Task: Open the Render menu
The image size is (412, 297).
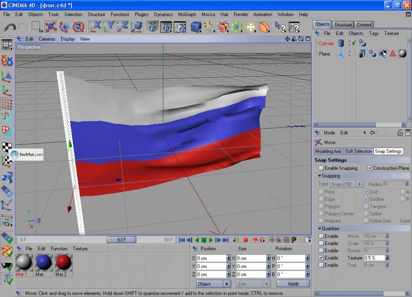Action: coord(241,14)
